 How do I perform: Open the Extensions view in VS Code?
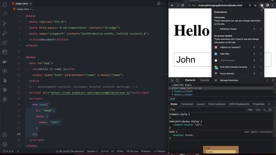click(5, 43)
